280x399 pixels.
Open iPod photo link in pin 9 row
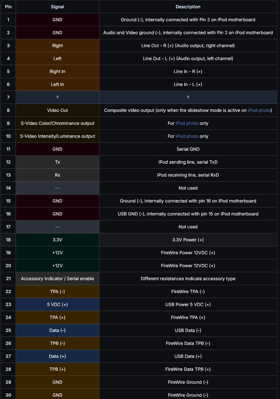click(187, 123)
